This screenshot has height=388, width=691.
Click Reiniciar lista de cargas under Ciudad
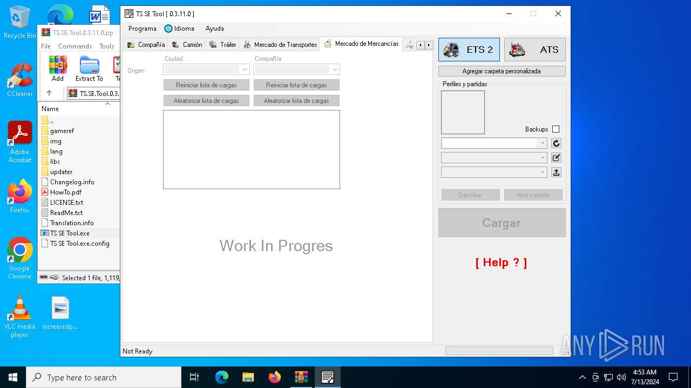[206, 85]
